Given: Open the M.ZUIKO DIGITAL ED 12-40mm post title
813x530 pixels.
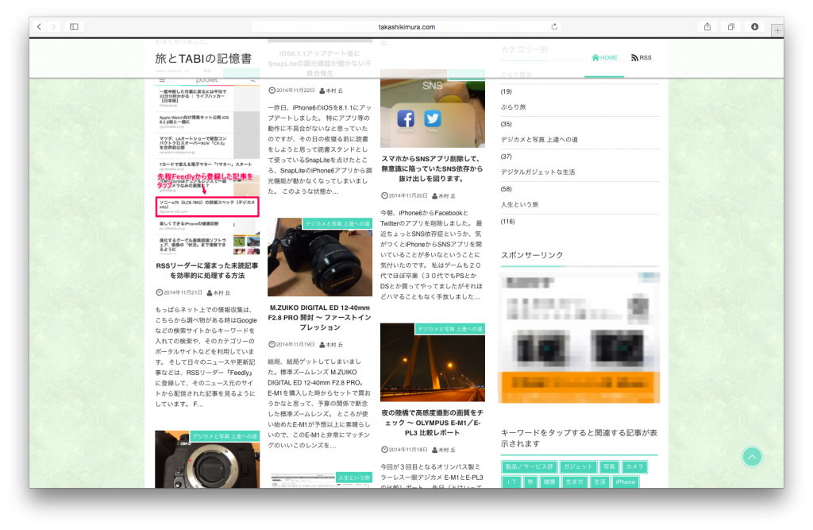Looking at the screenshot, I should [320, 317].
